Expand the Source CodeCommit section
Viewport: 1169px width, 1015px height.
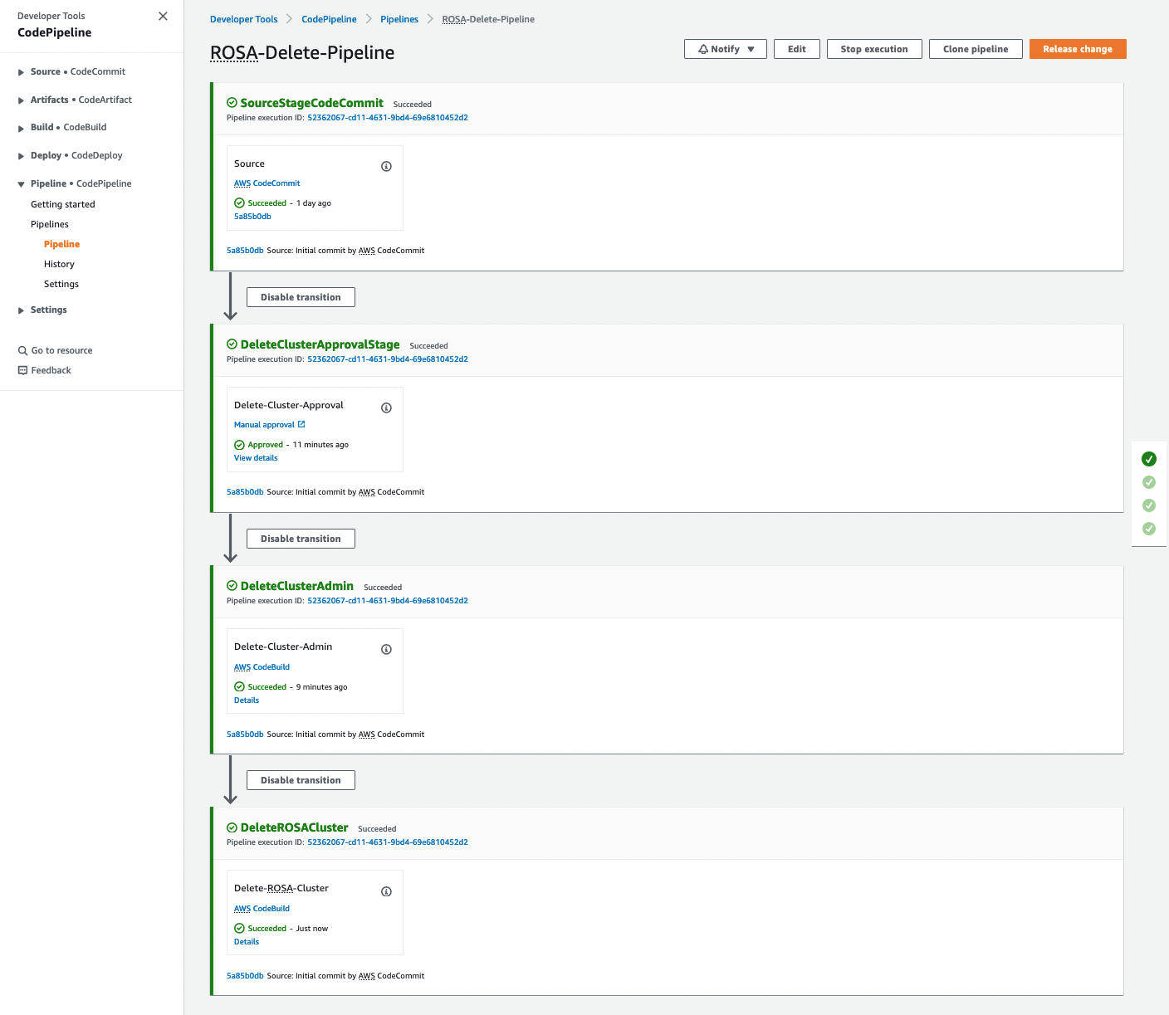tap(21, 72)
